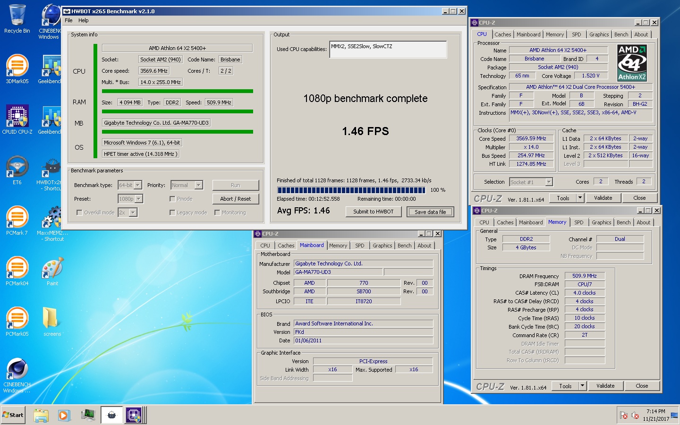Click the AMD Athlon X2 logo in CPU-Z
The width and height of the screenshot is (680, 425).
tap(632, 63)
